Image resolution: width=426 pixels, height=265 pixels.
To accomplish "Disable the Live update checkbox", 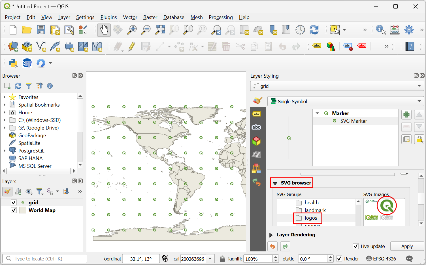I will (356, 246).
